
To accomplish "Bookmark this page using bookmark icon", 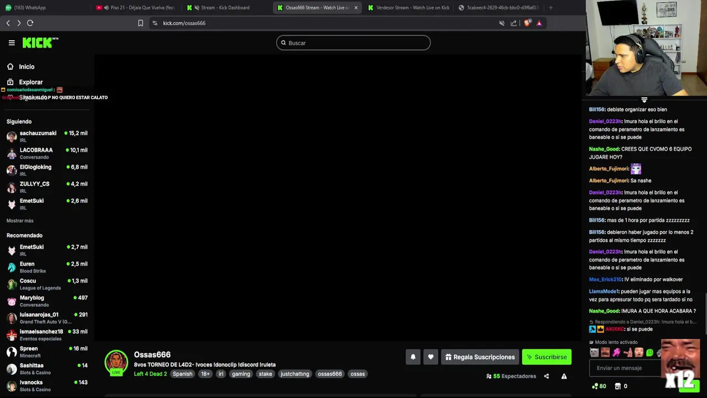I will click(140, 23).
